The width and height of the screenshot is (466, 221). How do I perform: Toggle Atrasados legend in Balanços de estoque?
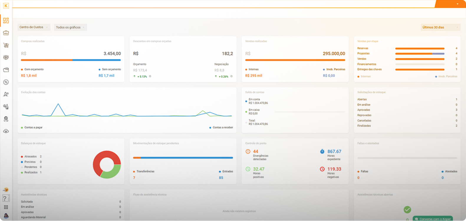[x=31, y=157]
